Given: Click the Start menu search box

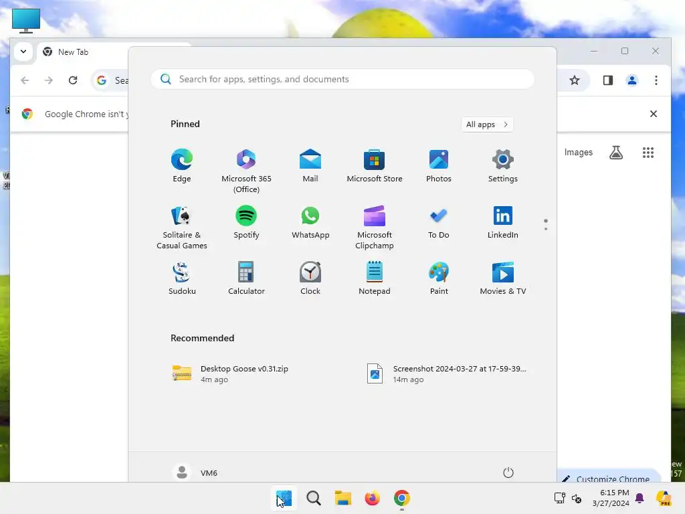Looking at the screenshot, I should (x=342, y=79).
